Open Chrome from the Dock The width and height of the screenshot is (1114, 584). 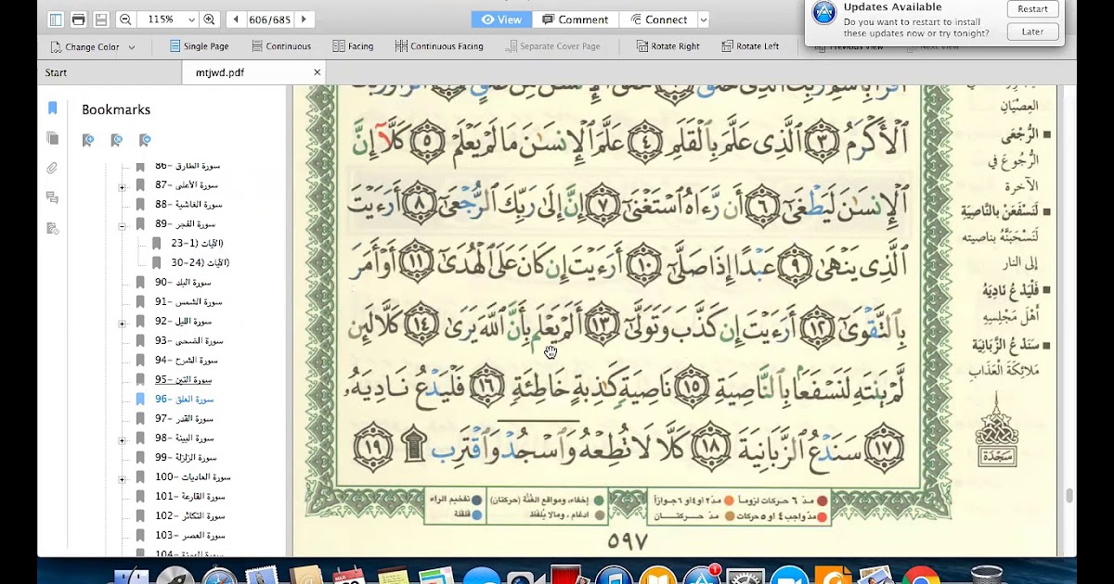tap(920, 575)
